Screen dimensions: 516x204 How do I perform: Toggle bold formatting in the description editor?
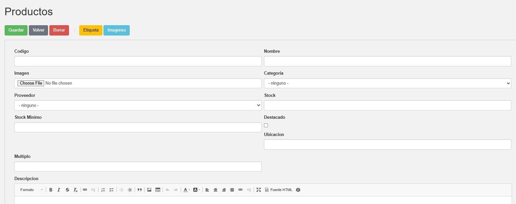tap(51, 190)
